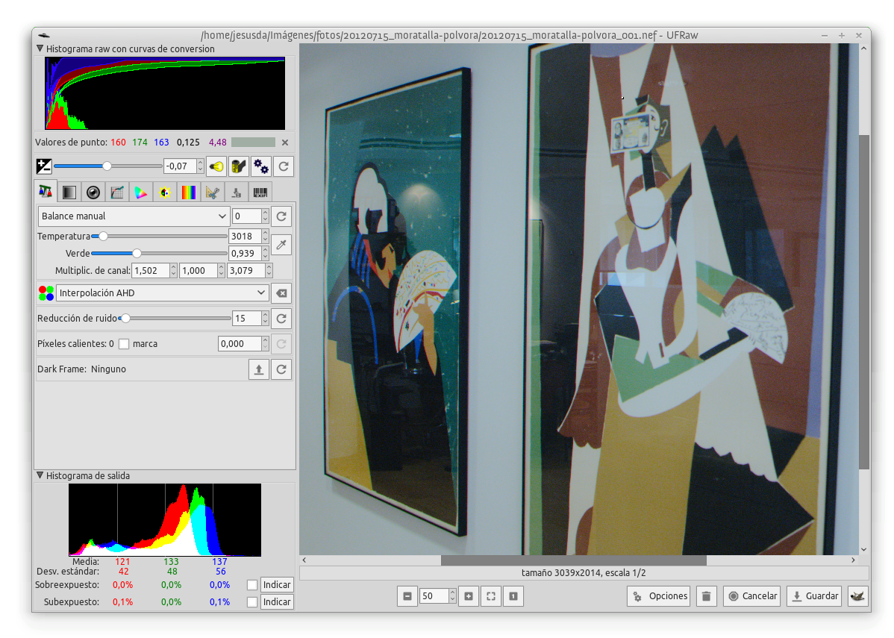The image size is (894, 638).
Task: Open the 'Balance manual' white balance dropdown
Action: tap(134, 216)
